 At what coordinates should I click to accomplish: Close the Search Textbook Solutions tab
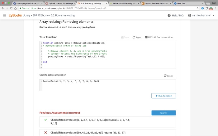(x=171, y=3)
